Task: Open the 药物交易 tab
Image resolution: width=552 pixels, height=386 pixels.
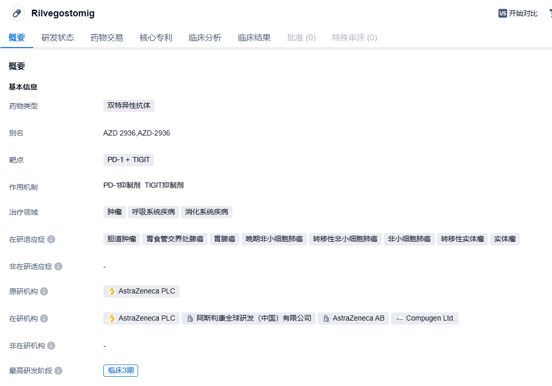Action: 107,38
